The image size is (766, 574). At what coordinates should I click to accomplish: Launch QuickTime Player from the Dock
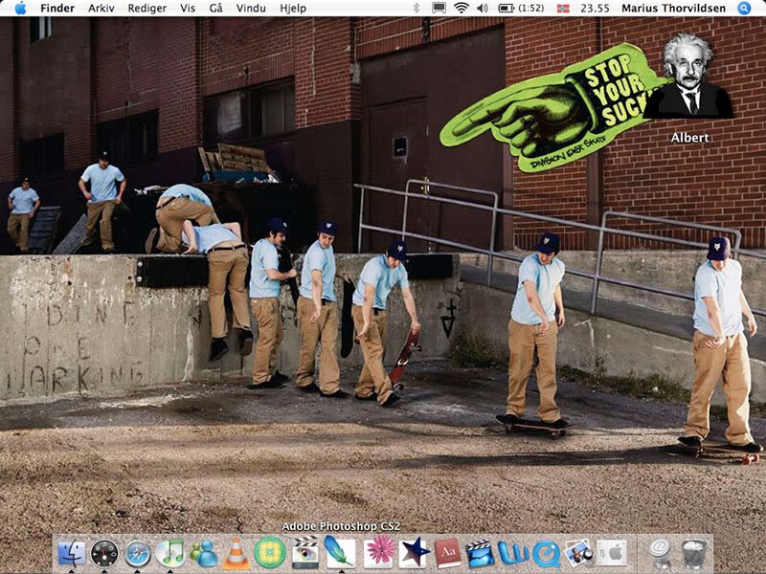(547, 553)
